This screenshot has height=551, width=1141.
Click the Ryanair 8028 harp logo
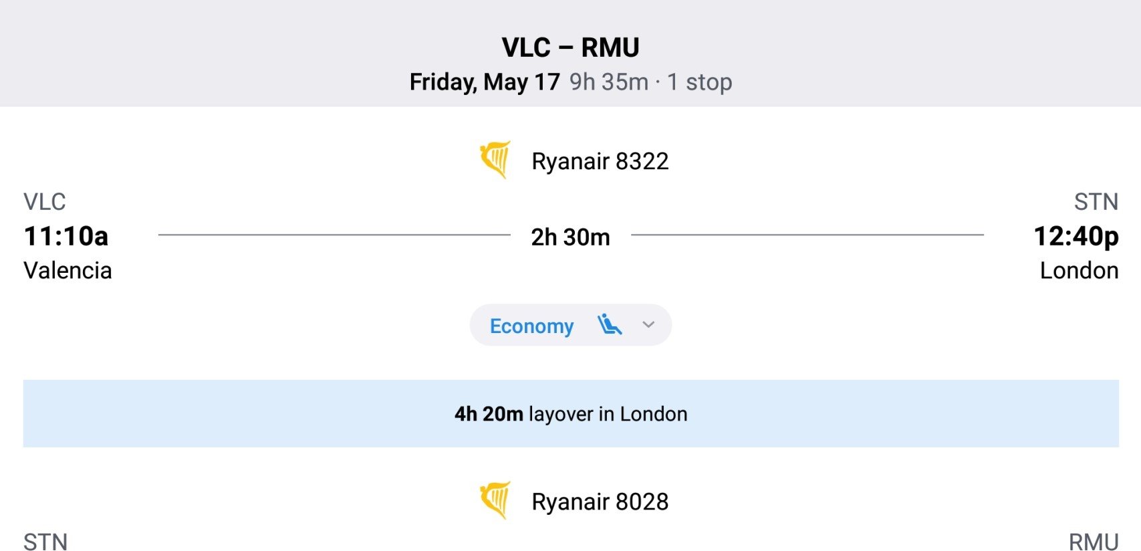(495, 500)
